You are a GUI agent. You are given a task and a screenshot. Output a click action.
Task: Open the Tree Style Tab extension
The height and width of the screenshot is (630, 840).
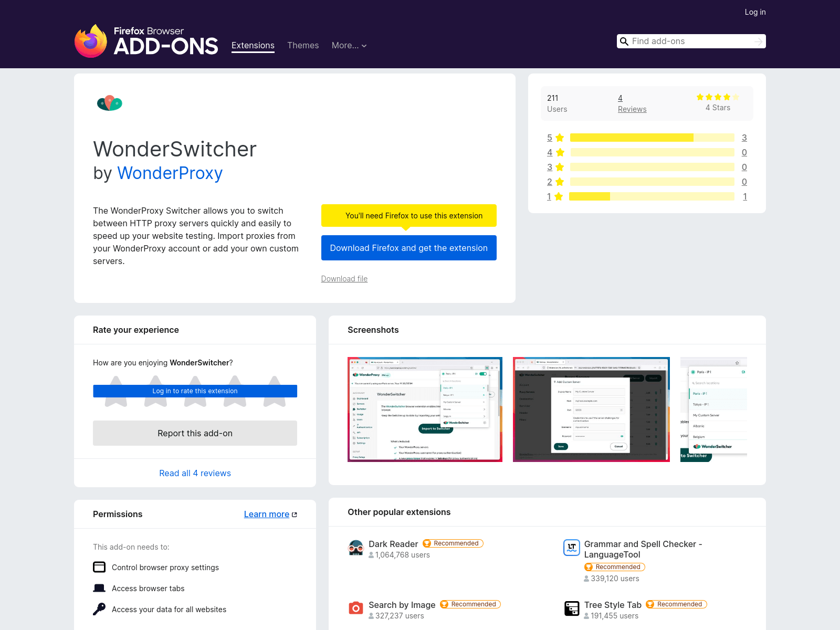pos(613,605)
